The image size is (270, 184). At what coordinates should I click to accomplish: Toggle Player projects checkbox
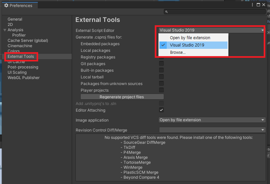[161, 90]
